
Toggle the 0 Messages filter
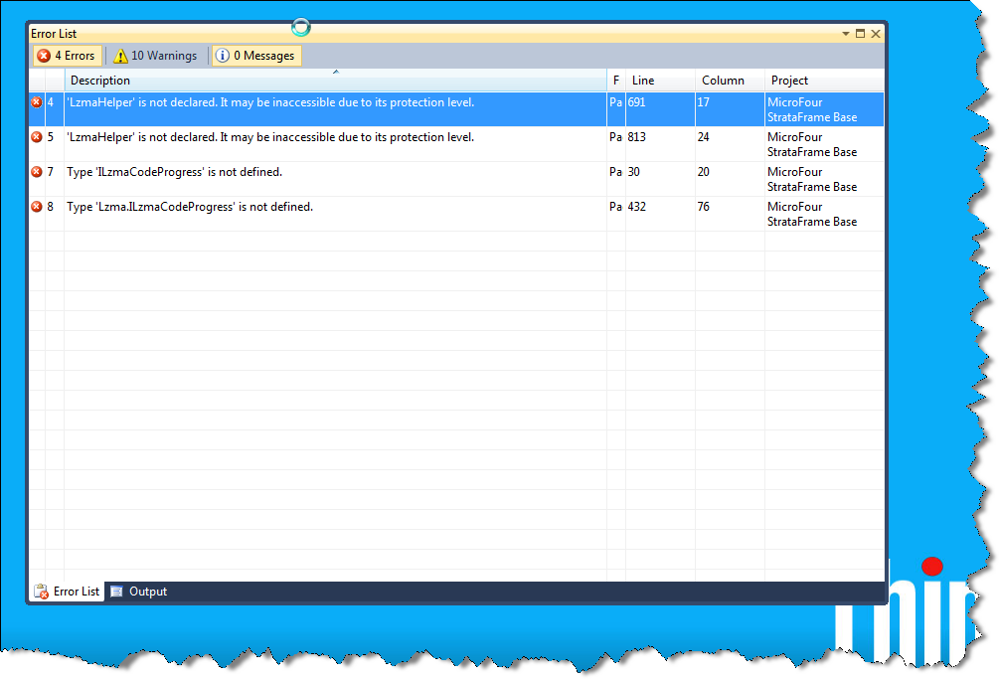256,56
